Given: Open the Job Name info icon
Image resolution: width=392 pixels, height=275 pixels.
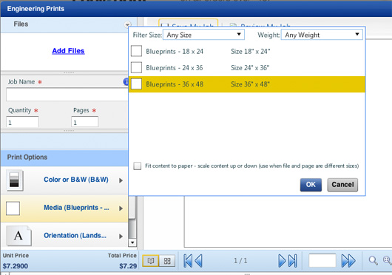Looking at the screenshot, I should point(126,81).
